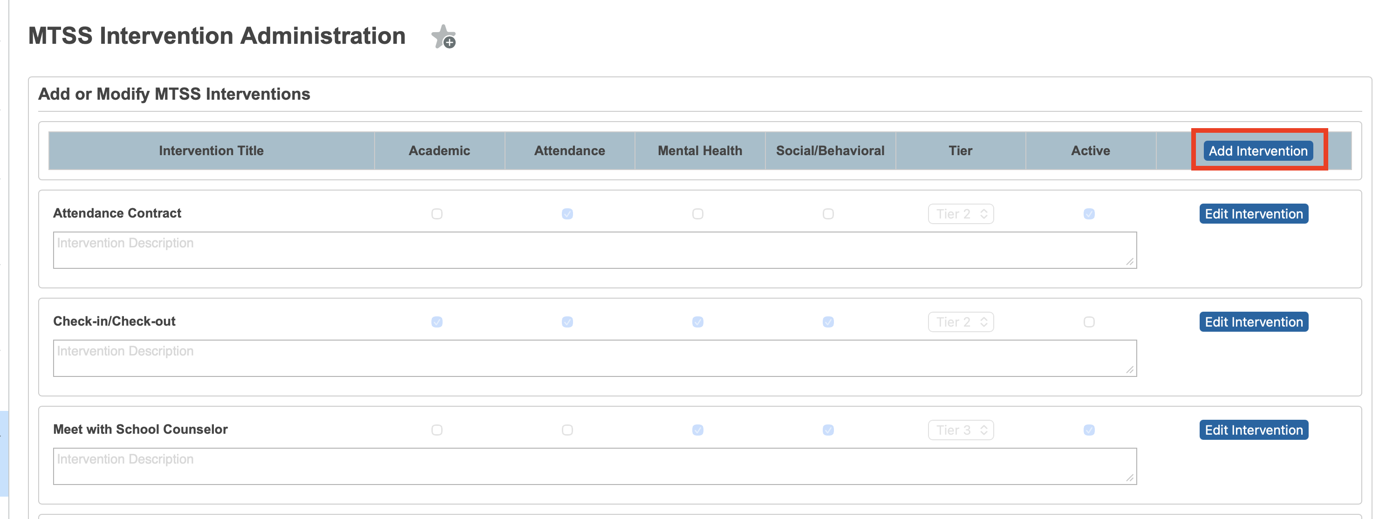Check Mental Health for Attendance Contract
This screenshot has height=519, width=1379.
[697, 213]
